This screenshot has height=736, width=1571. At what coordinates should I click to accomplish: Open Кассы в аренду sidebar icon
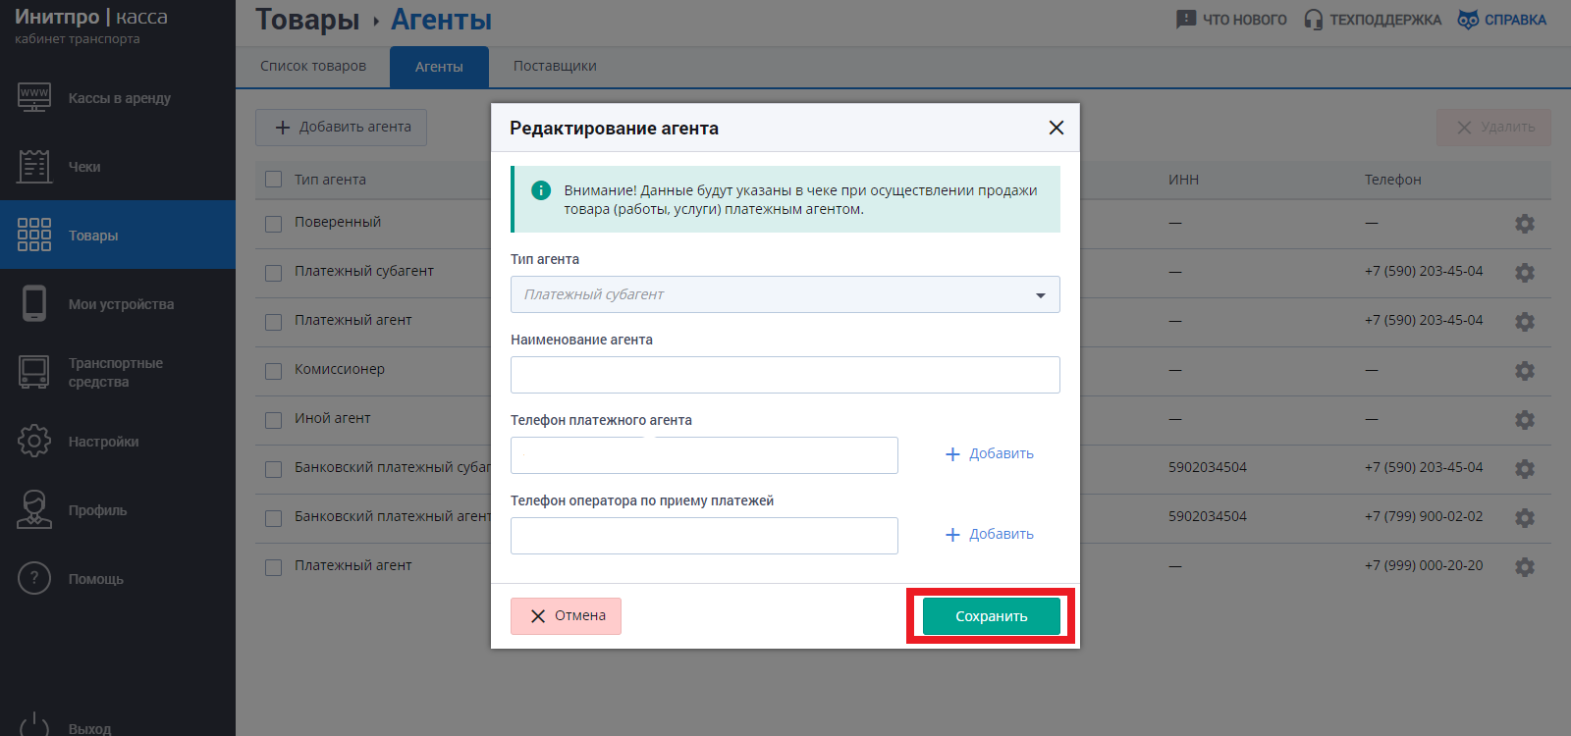click(34, 97)
